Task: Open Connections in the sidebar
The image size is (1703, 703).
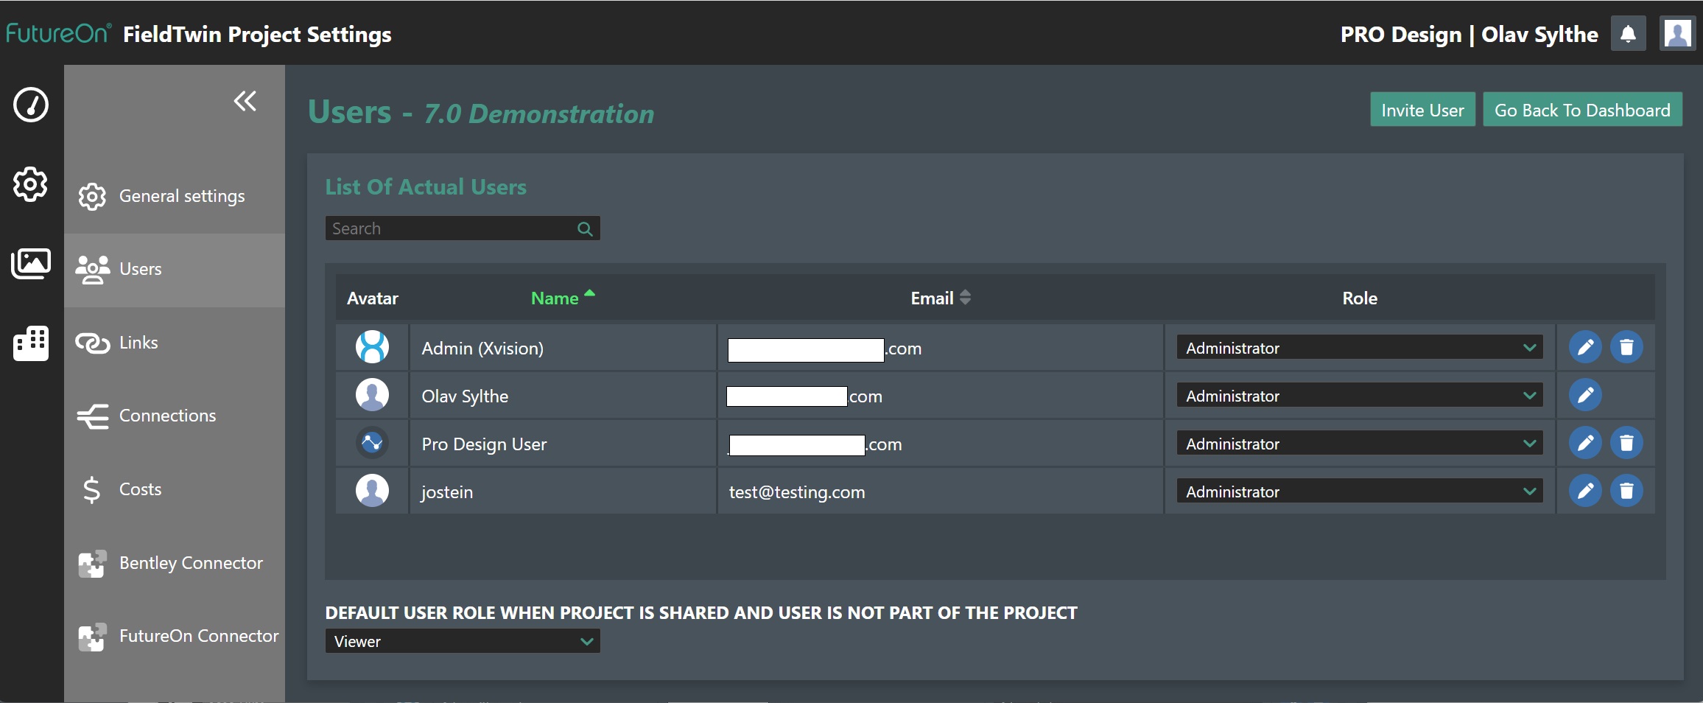Action: point(175,416)
